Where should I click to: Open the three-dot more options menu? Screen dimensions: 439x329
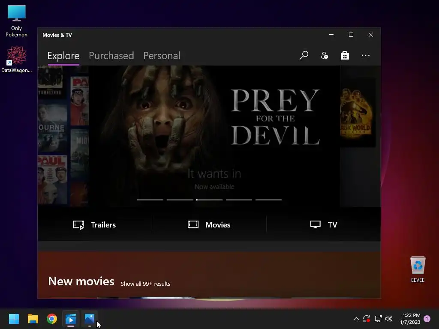(x=366, y=55)
